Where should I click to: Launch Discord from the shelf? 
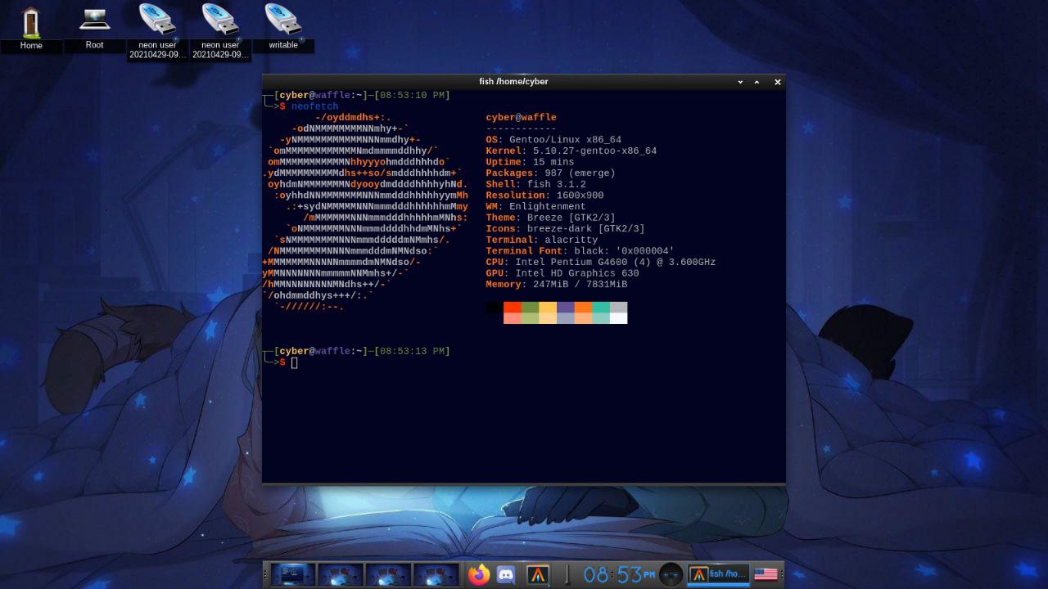click(507, 574)
